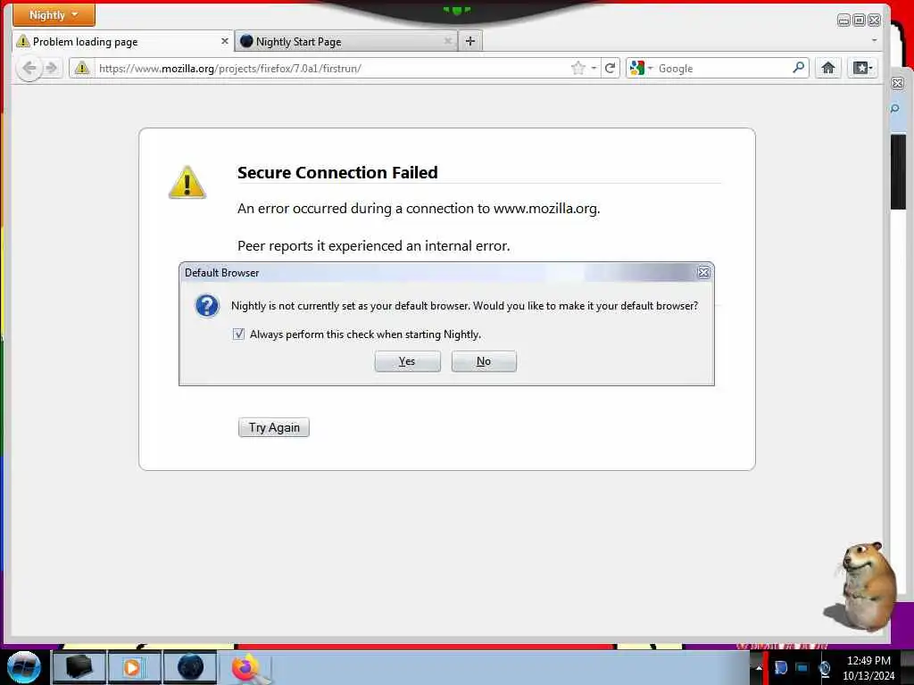
Task: Close the background window at right edge
Action: point(898,83)
